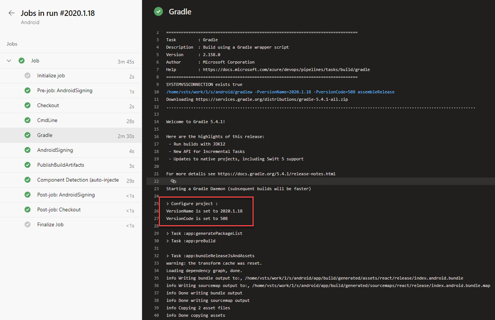Click the docs.microsoft.com gradle help URL
The height and width of the screenshot is (320, 495).
coord(286,69)
